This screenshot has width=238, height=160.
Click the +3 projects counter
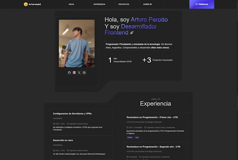pos(147,60)
